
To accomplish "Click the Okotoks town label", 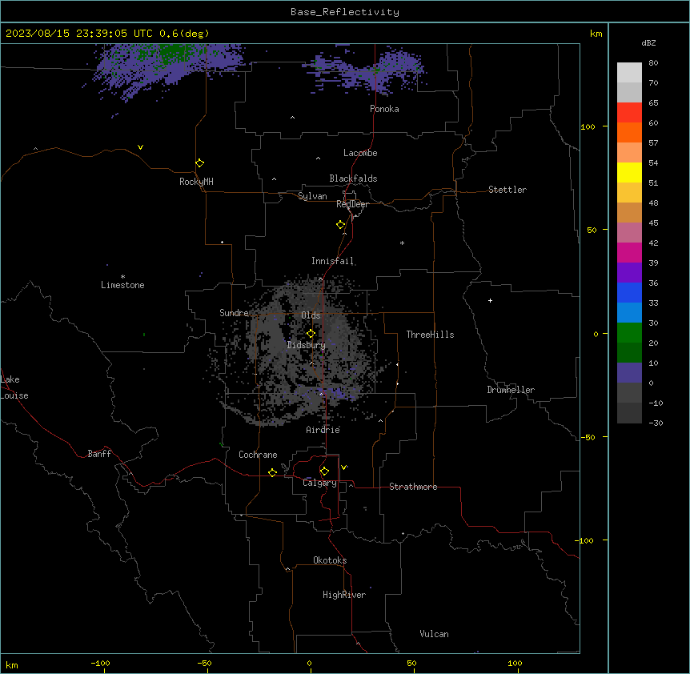I will click(x=330, y=560).
